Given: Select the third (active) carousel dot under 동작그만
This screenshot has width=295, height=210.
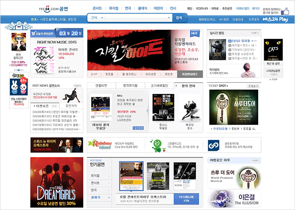Looking at the screenshot, I should tap(19, 70).
